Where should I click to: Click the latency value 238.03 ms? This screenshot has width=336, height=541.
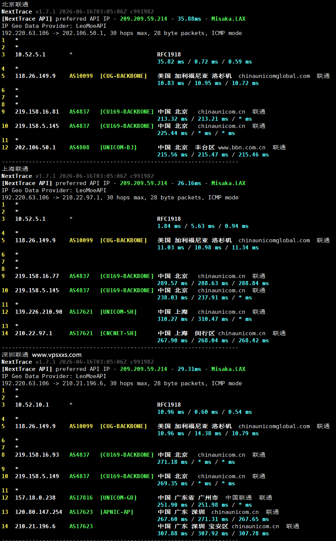(172, 298)
